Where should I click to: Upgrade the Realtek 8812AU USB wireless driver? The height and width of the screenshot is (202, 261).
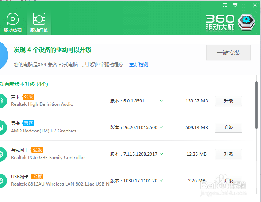[229, 181]
